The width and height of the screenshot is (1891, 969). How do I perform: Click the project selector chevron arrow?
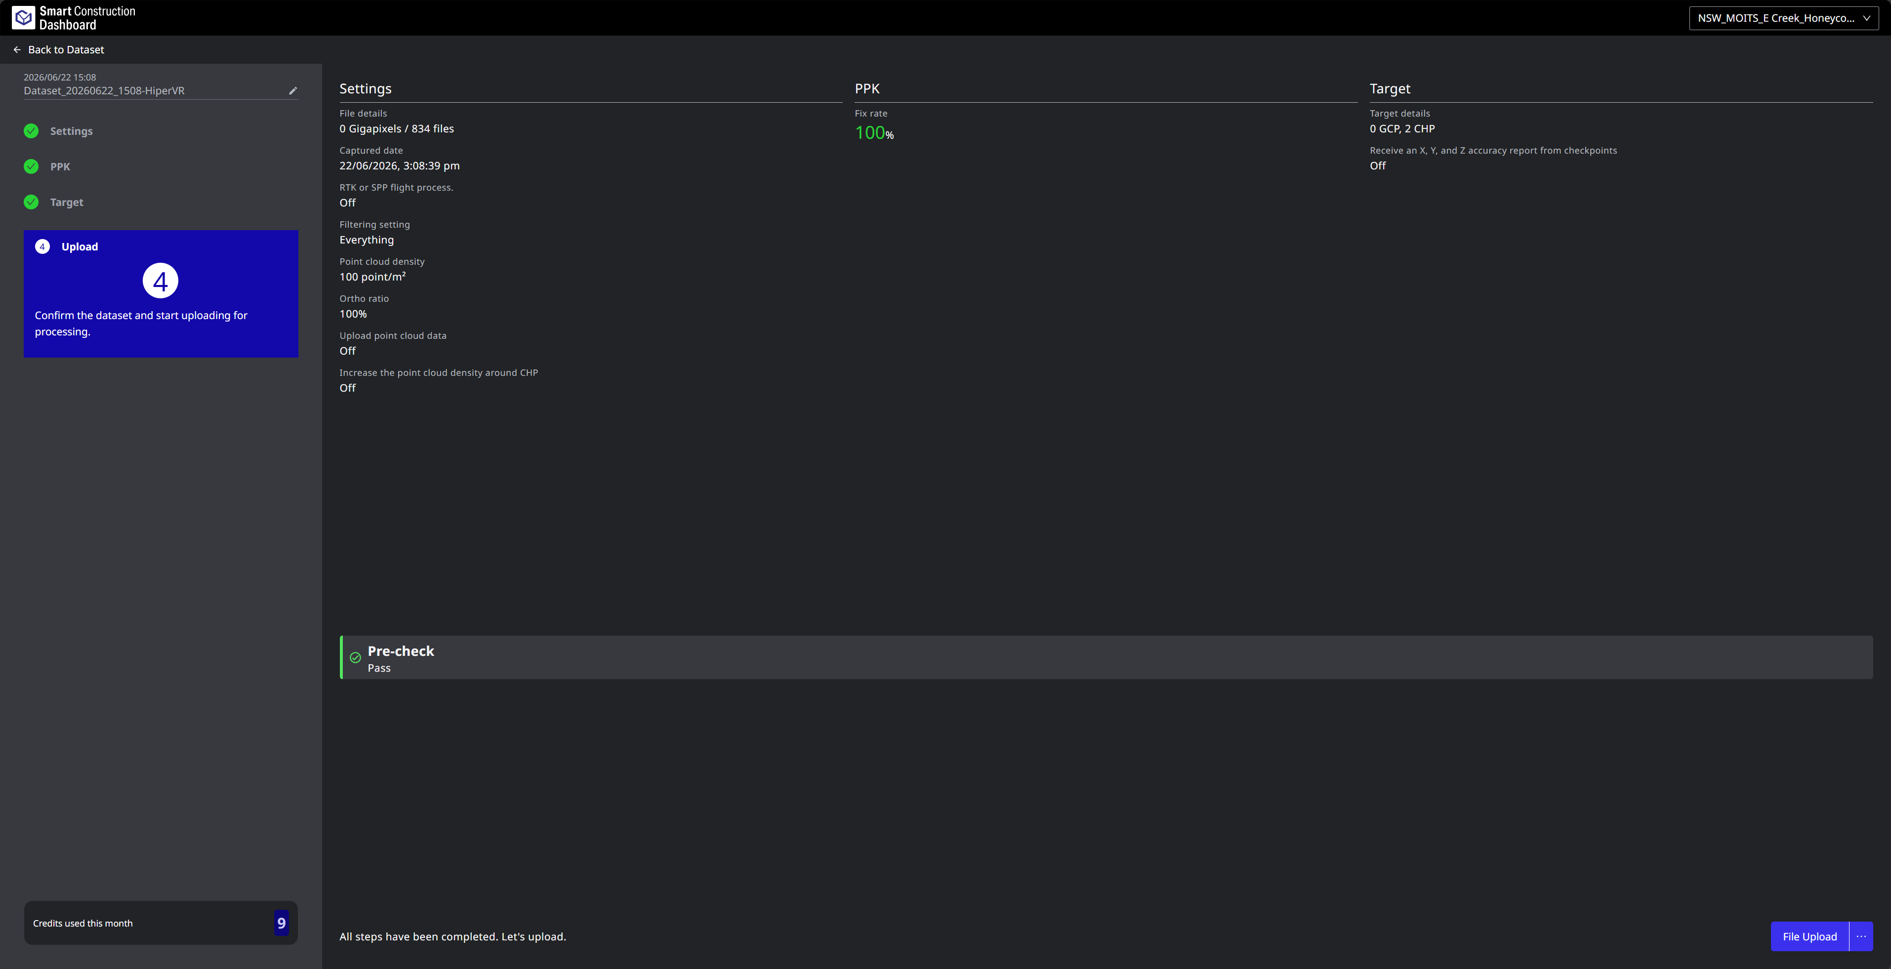[x=1867, y=18]
